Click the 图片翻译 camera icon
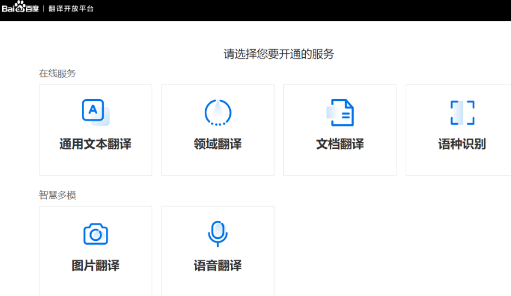Image resolution: width=511 pixels, height=296 pixels. (x=96, y=234)
